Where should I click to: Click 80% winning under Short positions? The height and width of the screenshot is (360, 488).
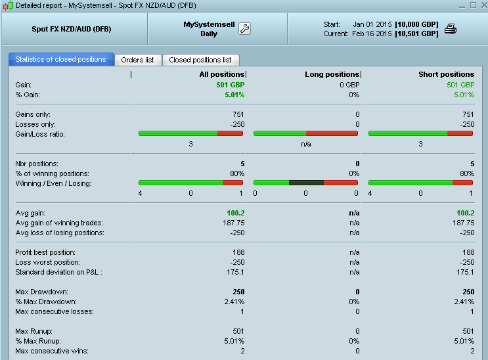pos(467,173)
